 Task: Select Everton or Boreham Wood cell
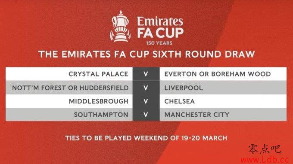(x=223, y=74)
